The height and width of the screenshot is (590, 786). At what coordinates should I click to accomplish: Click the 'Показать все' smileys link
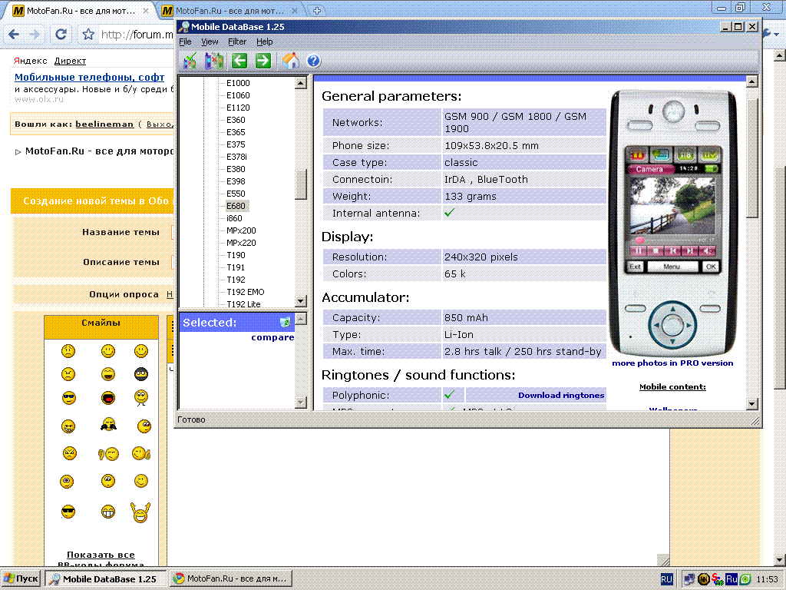point(101,555)
